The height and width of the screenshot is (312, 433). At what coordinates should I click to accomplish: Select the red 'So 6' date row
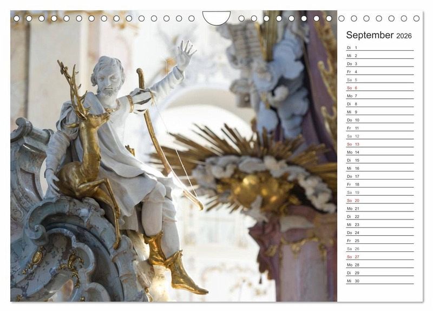tap(380, 88)
